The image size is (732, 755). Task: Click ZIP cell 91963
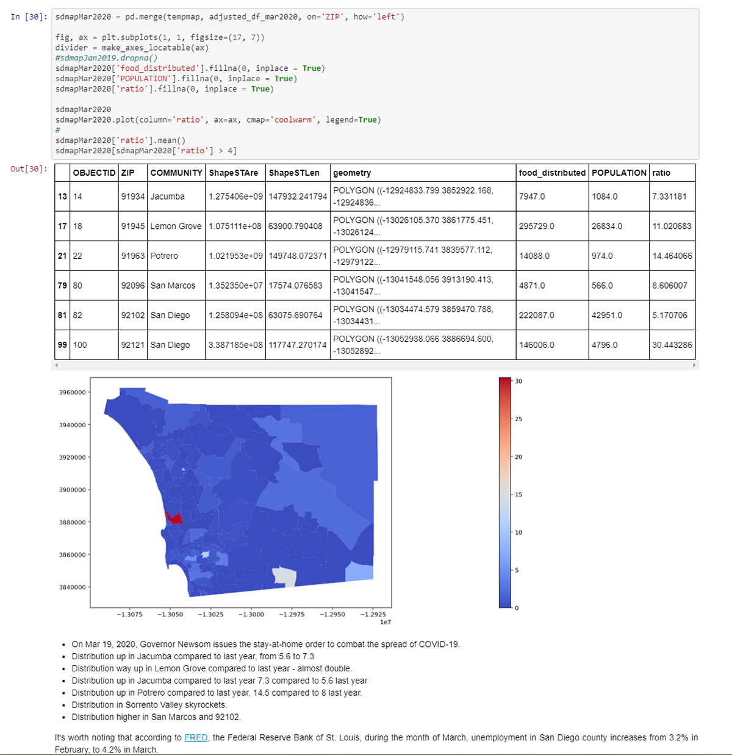(133, 256)
